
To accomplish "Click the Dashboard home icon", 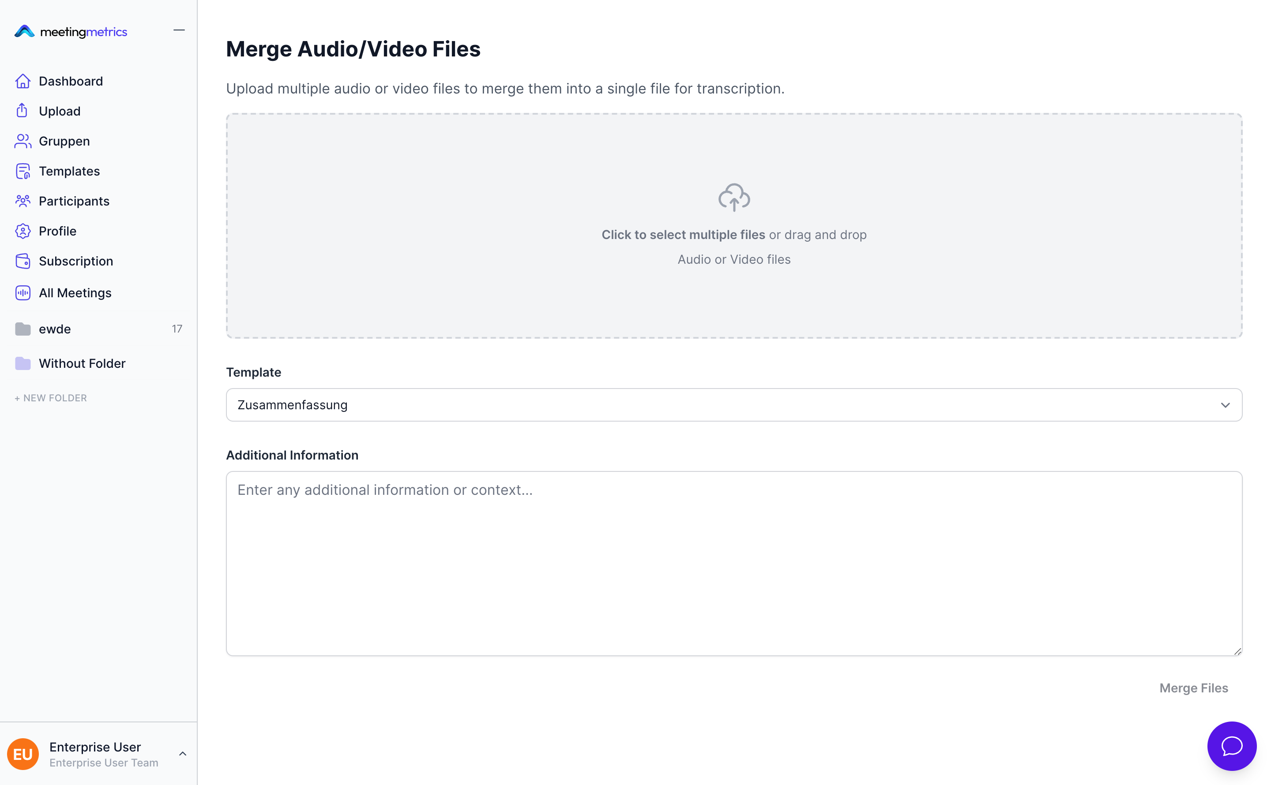I will click(x=23, y=81).
